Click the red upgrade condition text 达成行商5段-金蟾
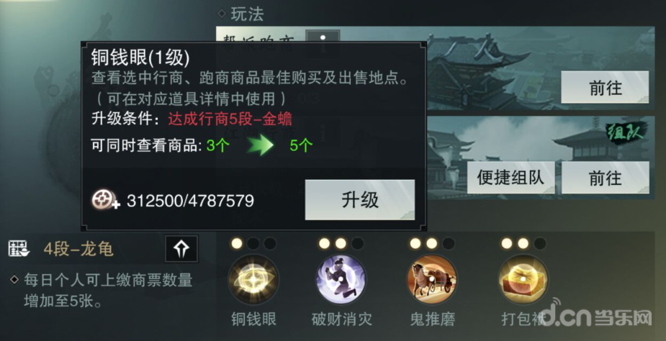The image size is (666, 341). [x=230, y=119]
